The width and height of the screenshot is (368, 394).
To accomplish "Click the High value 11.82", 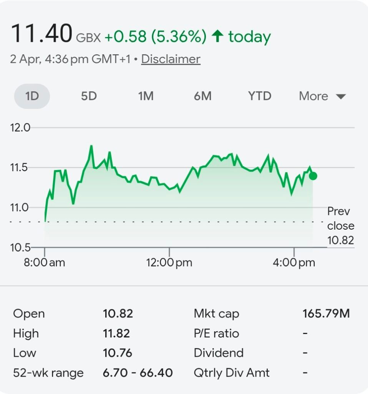I will [x=116, y=333].
